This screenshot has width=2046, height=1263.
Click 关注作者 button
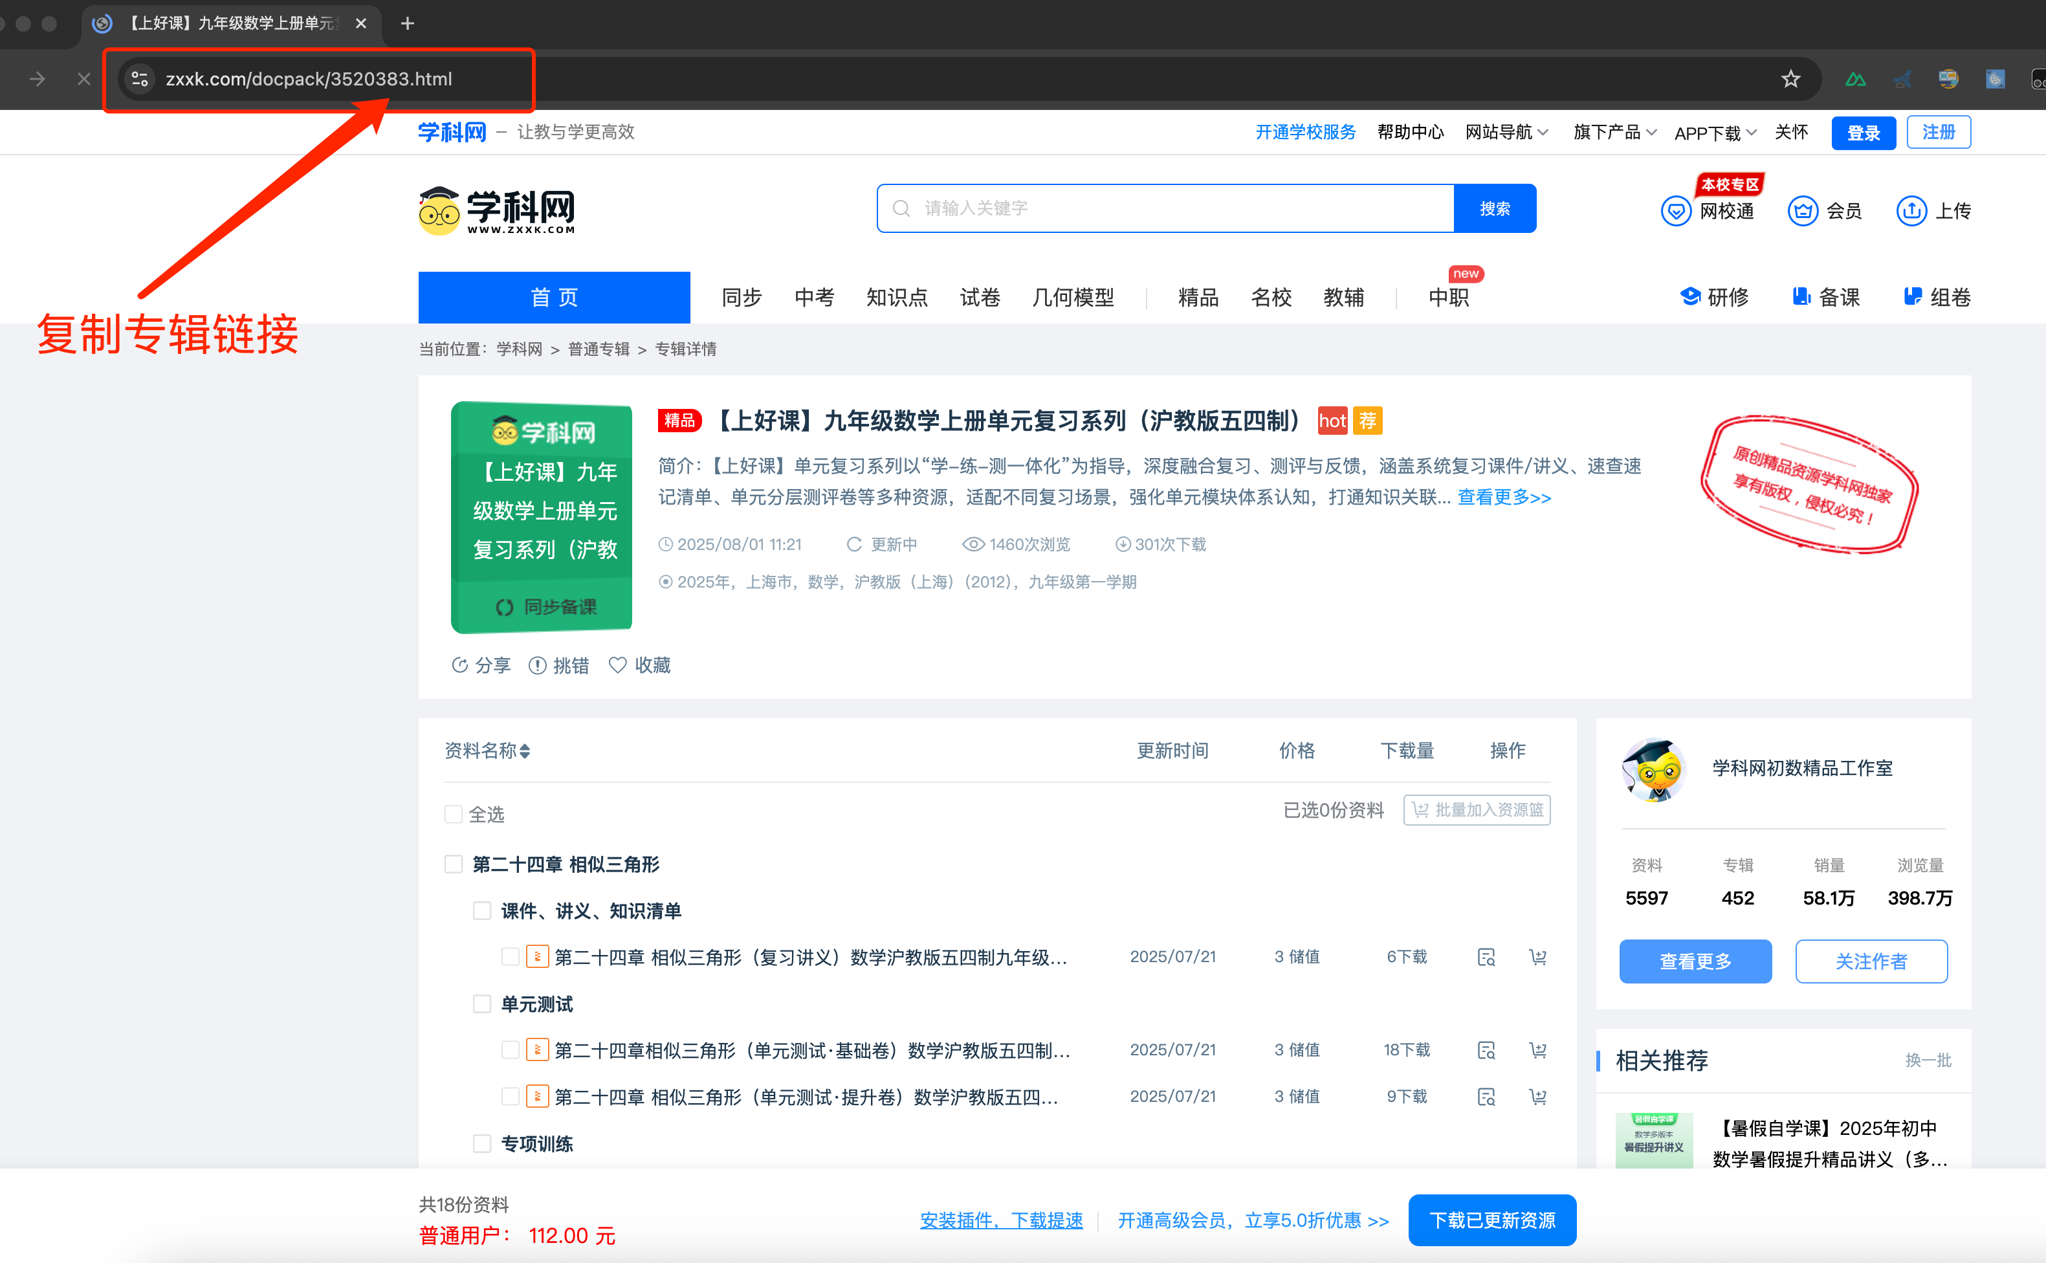(x=1871, y=961)
